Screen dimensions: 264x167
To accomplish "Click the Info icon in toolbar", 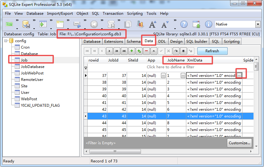I will 208,24.
